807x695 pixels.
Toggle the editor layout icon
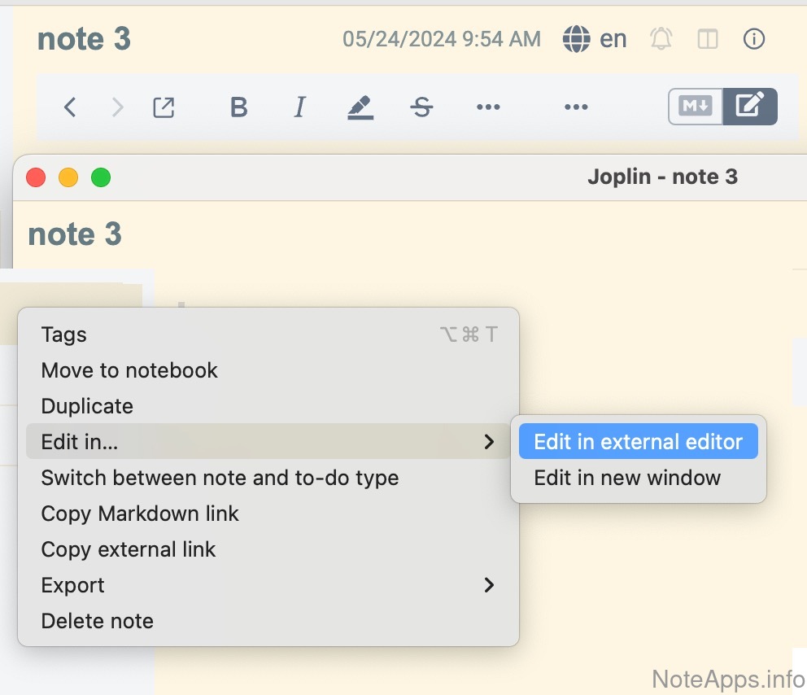click(708, 39)
